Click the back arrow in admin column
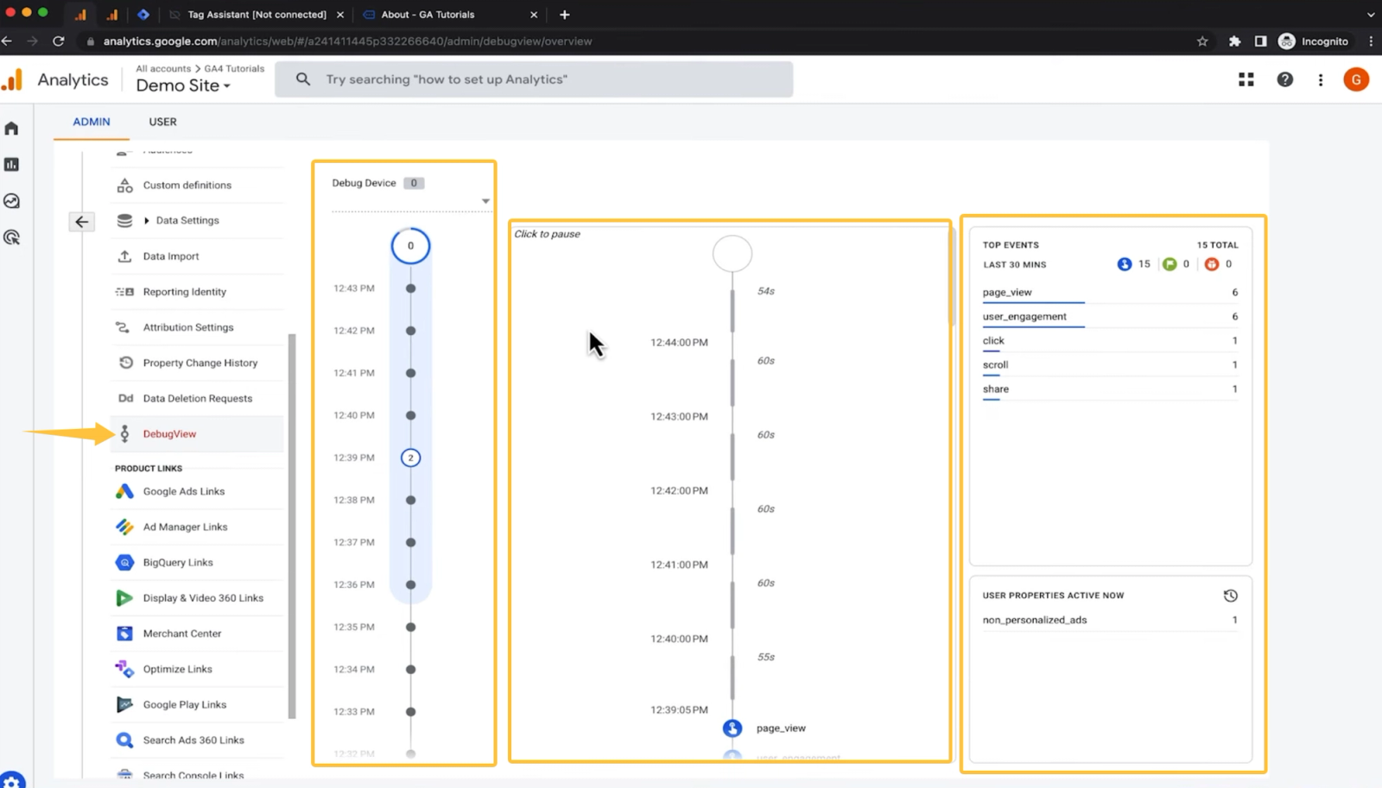The image size is (1382, 788). tap(81, 222)
